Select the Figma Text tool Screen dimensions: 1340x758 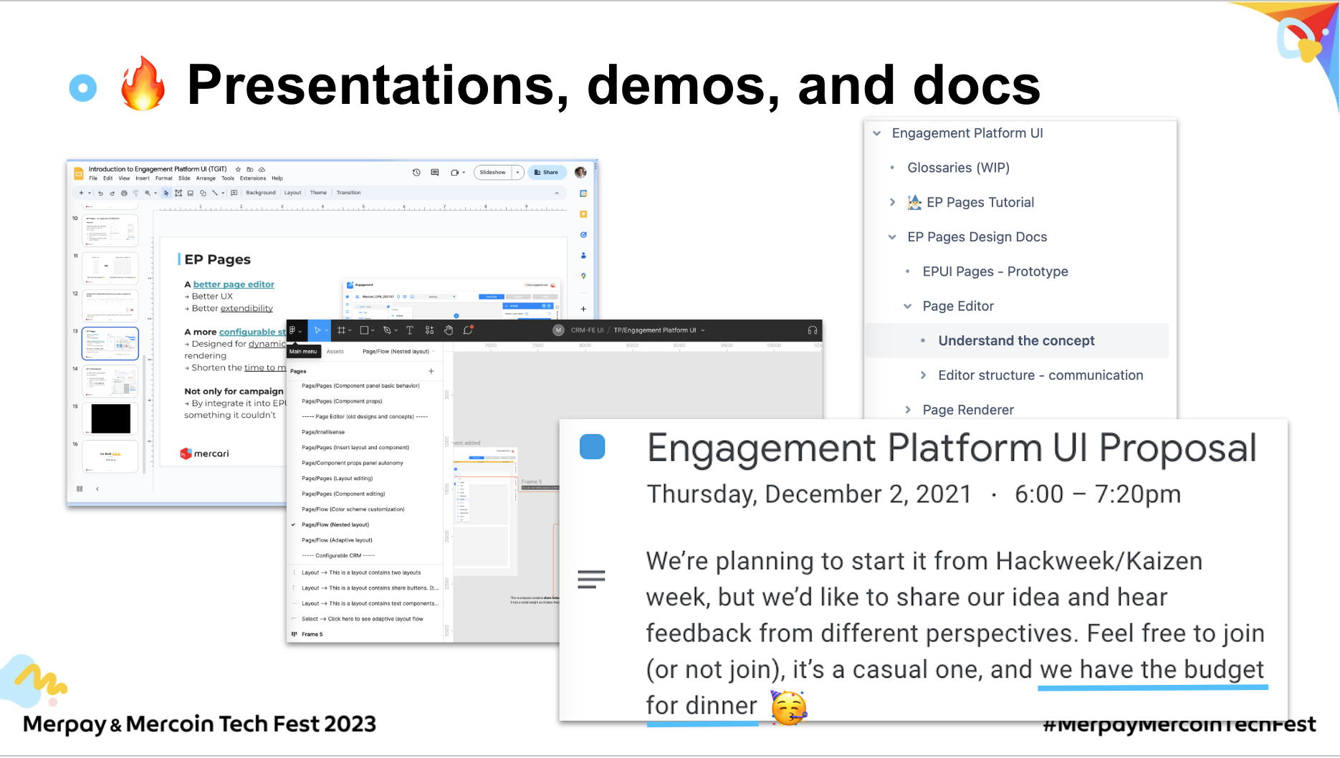(x=410, y=330)
